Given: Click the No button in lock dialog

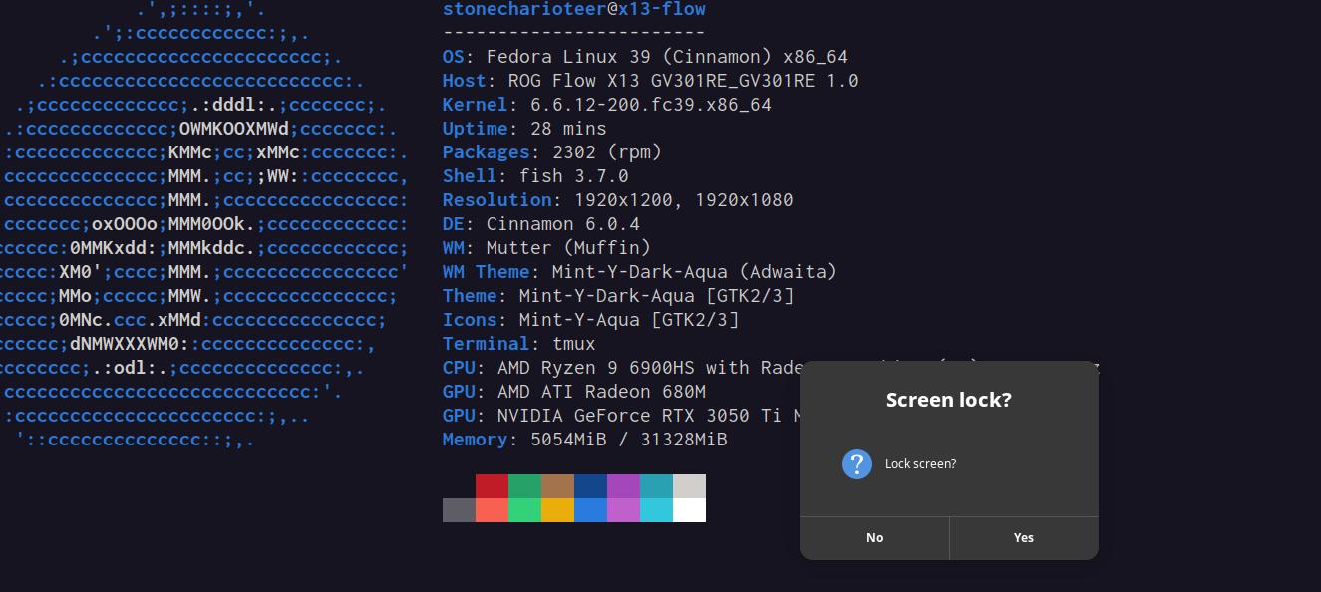Looking at the screenshot, I should [x=874, y=538].
